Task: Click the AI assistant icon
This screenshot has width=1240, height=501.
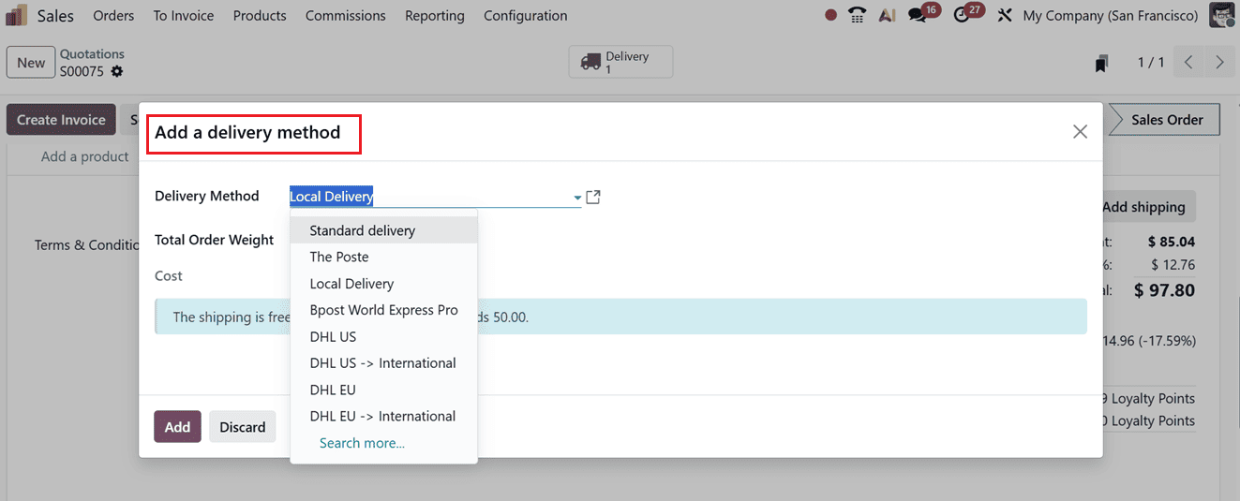Action: [887, 16]
